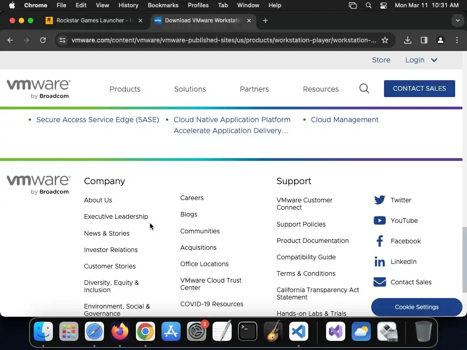Bookmark this page with the star icon
Image resolution: width=467 pixels, height=350 pixels.
tap(385, 40)
